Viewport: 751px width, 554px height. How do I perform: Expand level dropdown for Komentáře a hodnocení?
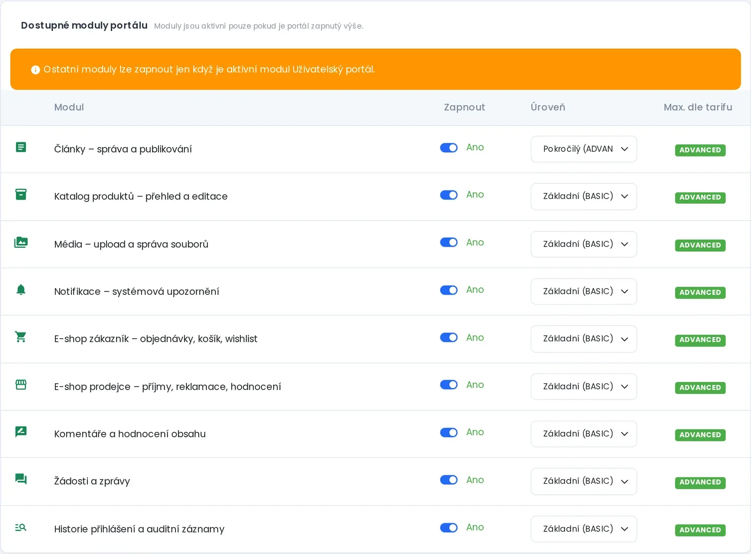point(583,434)
